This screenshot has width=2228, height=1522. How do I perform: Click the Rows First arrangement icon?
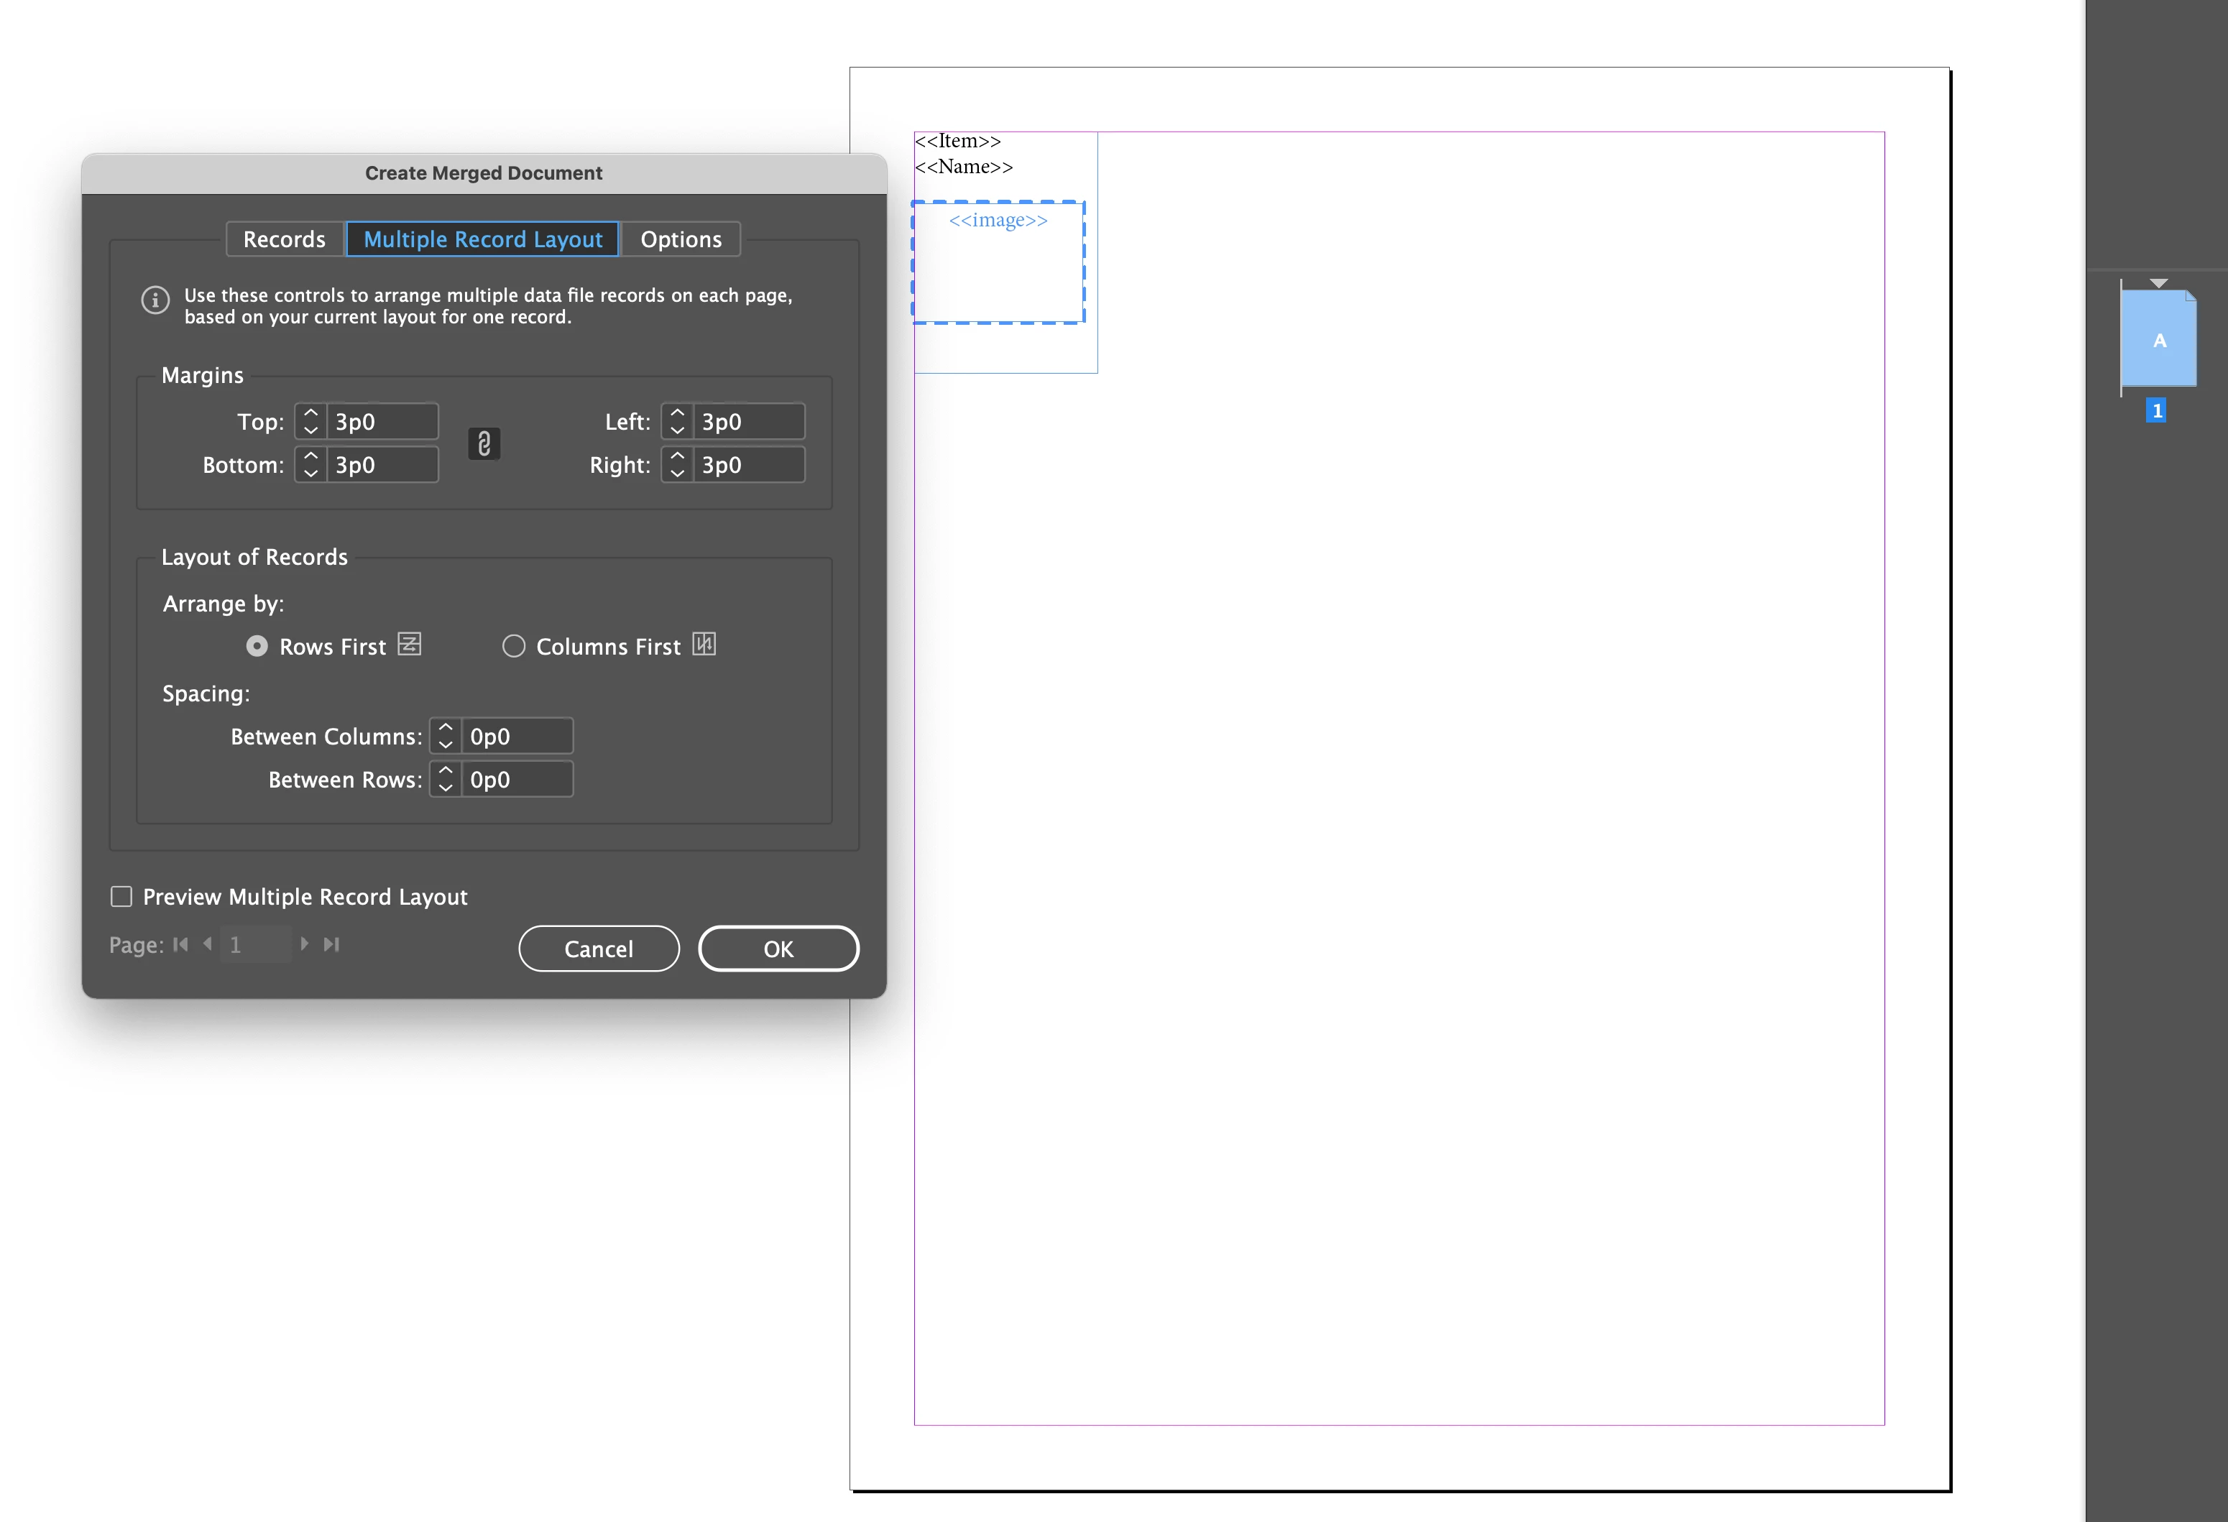410,644
